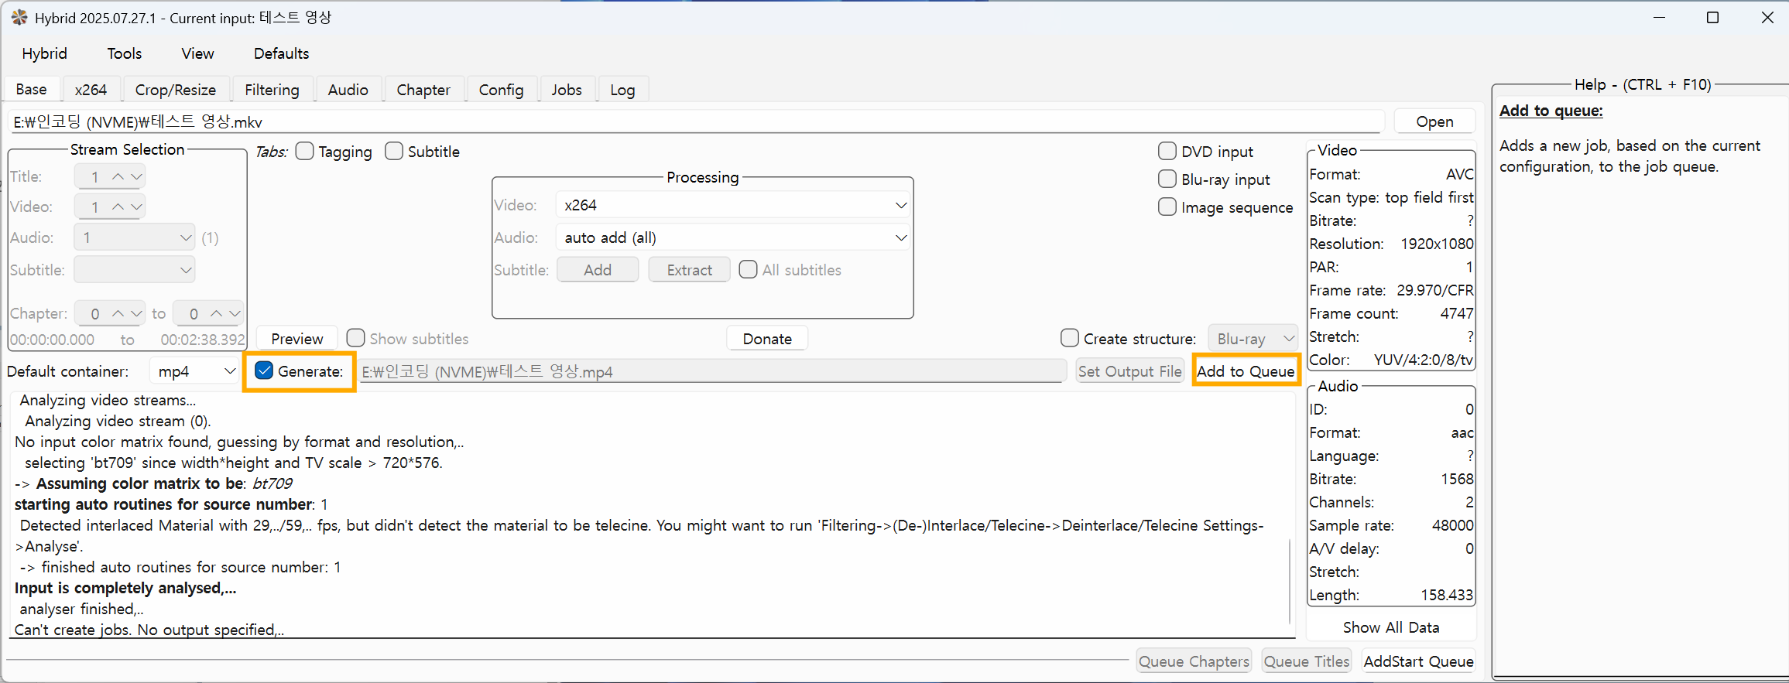
Task: Open the Processing Audio auto add dropdown
Action: coord(732,237)
